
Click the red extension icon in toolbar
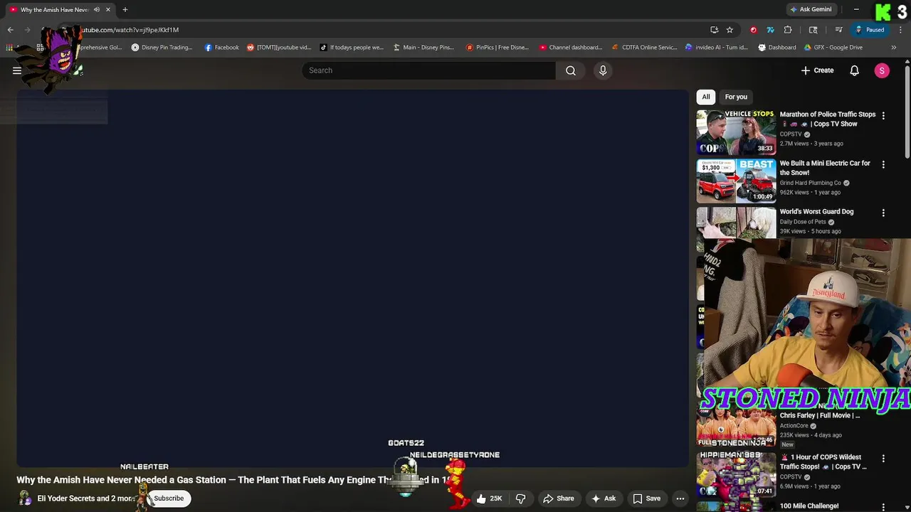click(753, 30)
